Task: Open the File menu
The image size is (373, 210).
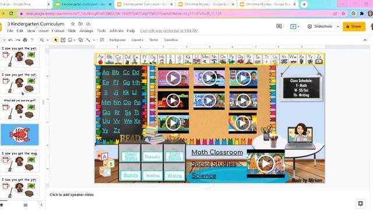Action: point(10,31)
